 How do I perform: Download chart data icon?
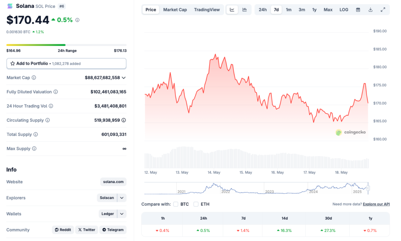point(370,10)
